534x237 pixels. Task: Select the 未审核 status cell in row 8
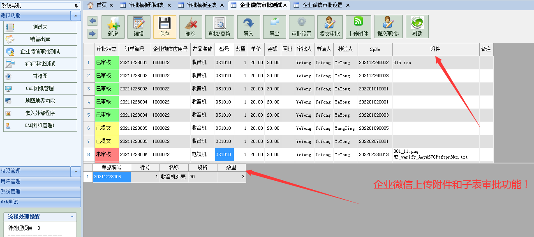coord(106,154)
